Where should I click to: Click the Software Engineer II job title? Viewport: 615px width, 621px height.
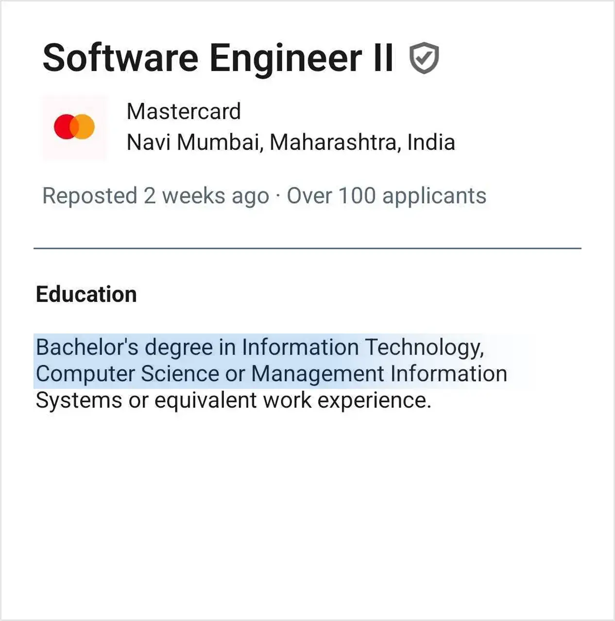tap(218, 58)
